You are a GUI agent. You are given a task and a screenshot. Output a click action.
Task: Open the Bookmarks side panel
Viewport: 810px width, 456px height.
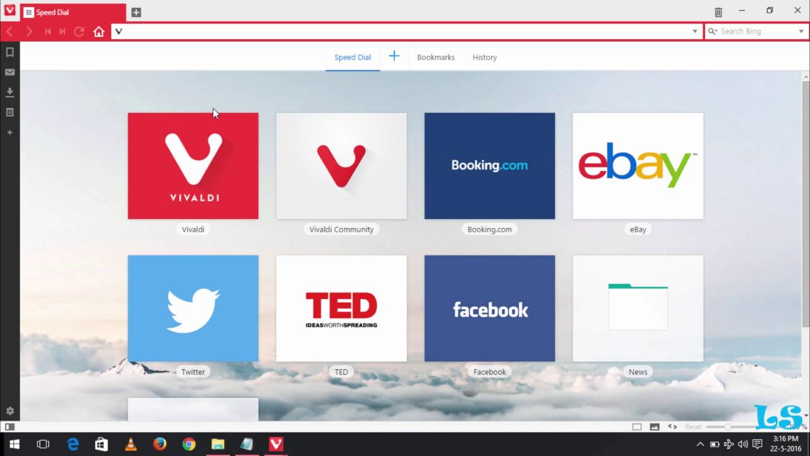pyautogui.click(x=9, y=52)
